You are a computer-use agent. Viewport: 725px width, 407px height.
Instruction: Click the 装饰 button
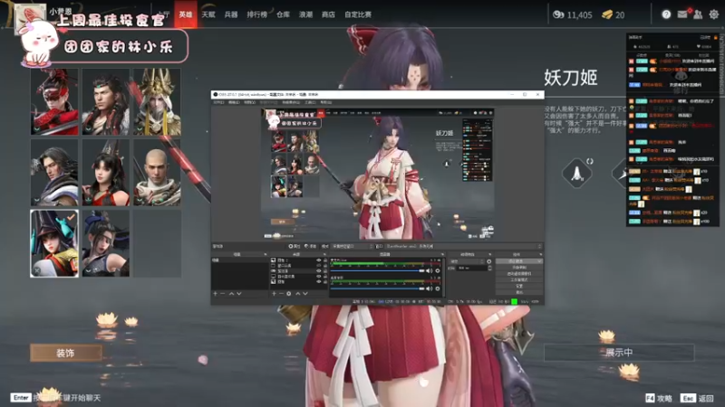[66, 353]
